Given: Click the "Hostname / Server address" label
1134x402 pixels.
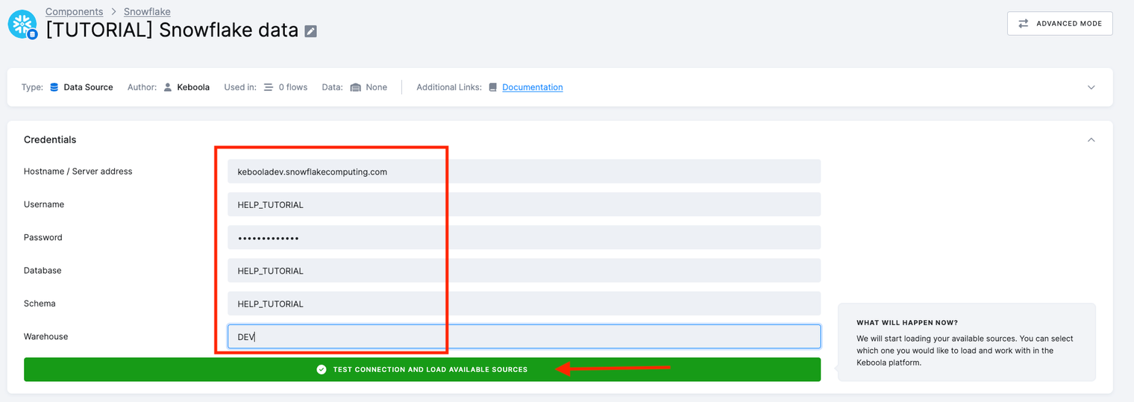Looking at the screenshot, I should point(78,172).
